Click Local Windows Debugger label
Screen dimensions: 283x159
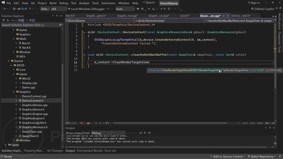[88, 9]
